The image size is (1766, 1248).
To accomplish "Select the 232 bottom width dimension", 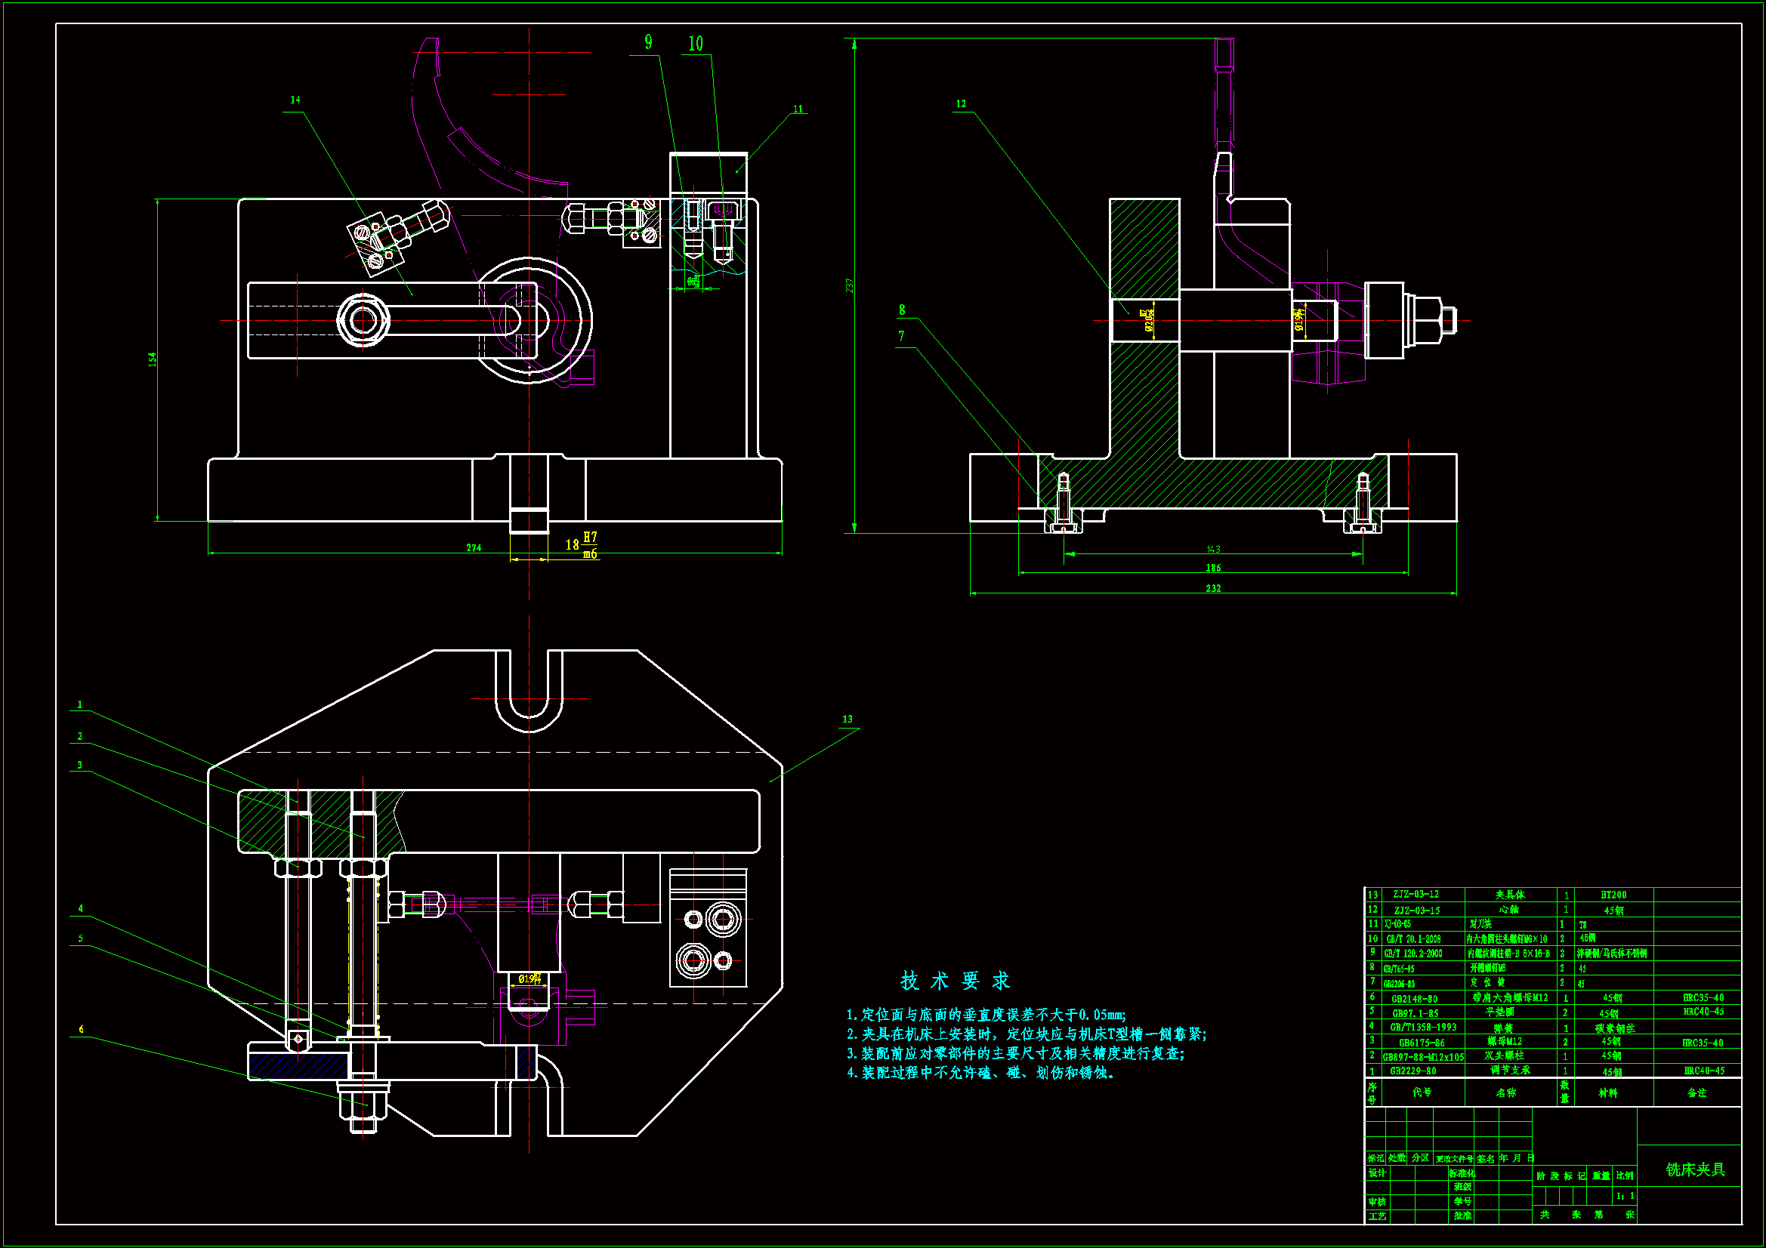I will tap(1213, 588).
